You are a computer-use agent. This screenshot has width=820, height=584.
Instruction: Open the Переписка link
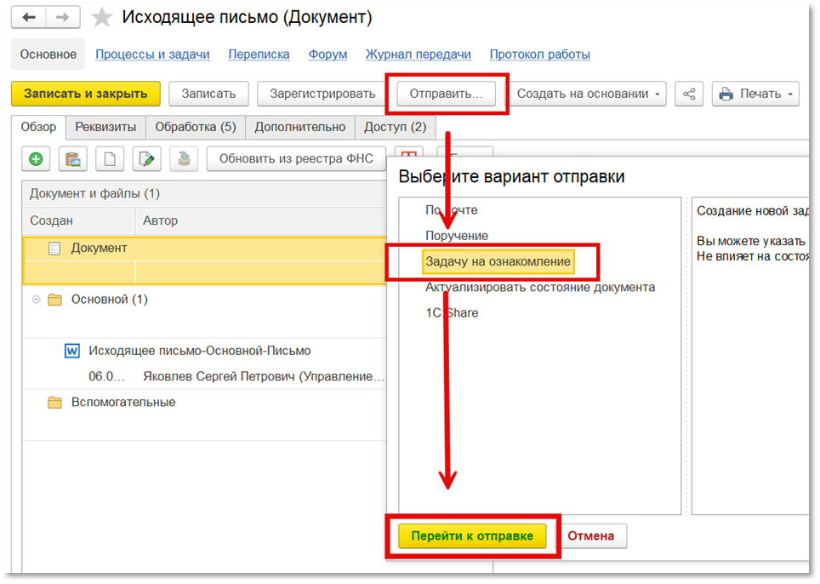click(x=259, y=54)
